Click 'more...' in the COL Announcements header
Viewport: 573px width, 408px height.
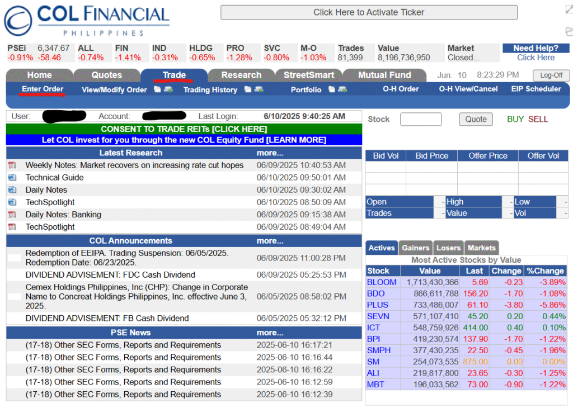tap(270, 241)
